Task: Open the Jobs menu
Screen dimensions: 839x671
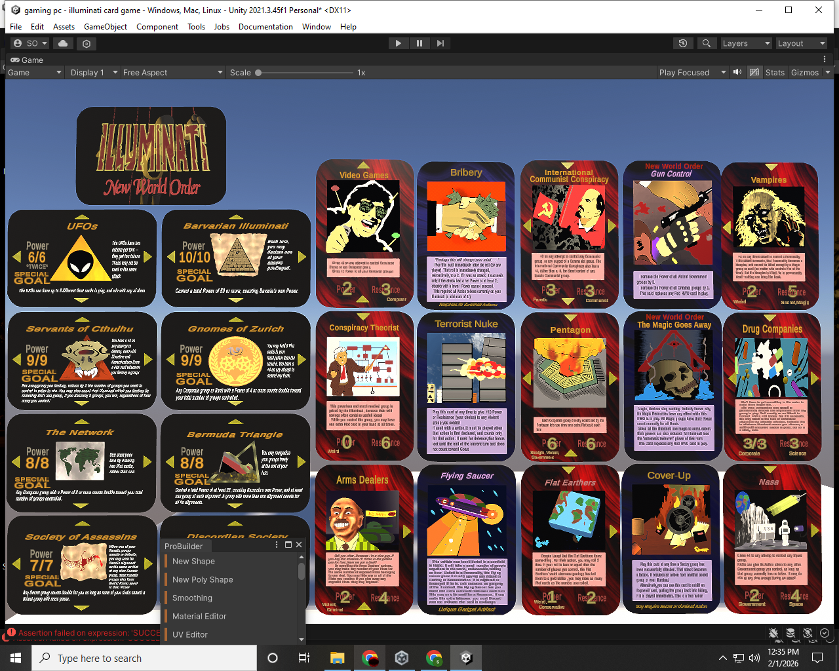Action: [222, 27]
